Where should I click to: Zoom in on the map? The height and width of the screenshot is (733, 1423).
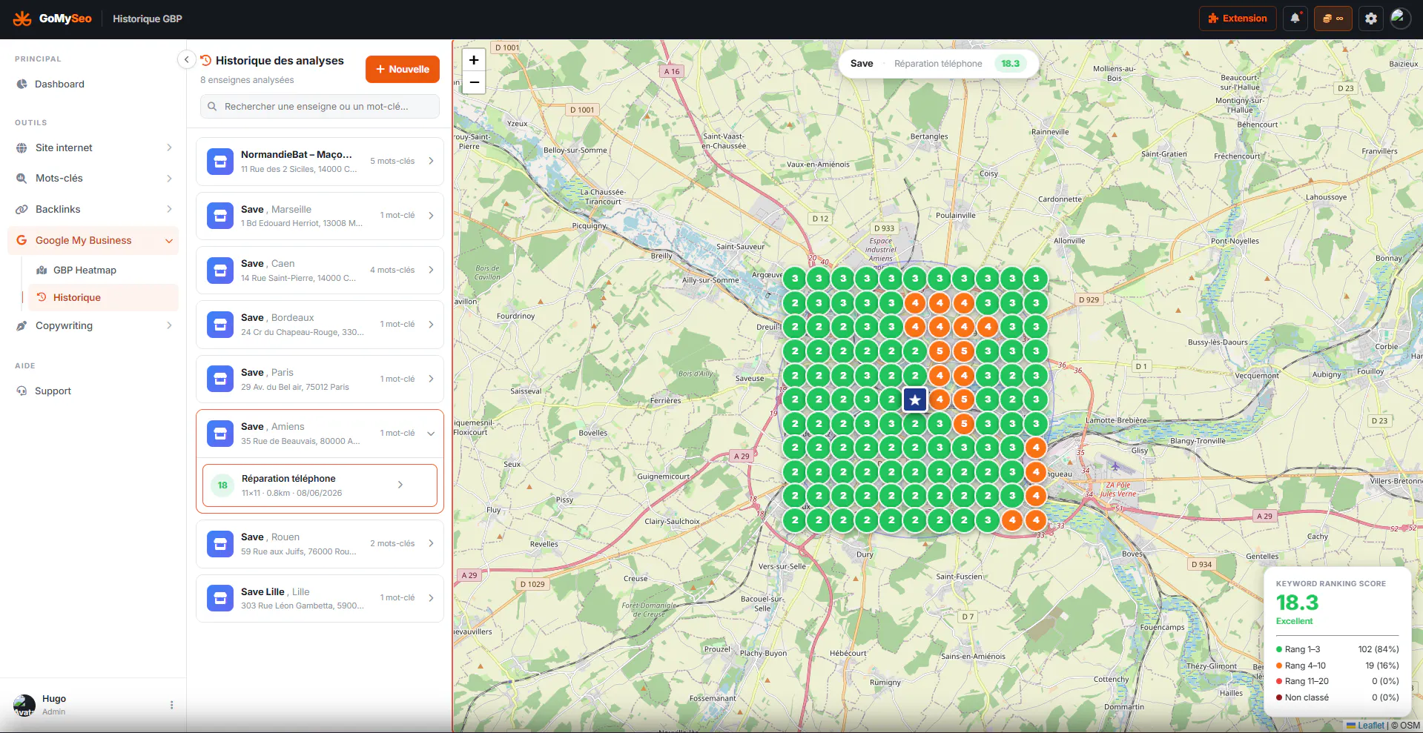pyautogui.click(x=474, y=60)
